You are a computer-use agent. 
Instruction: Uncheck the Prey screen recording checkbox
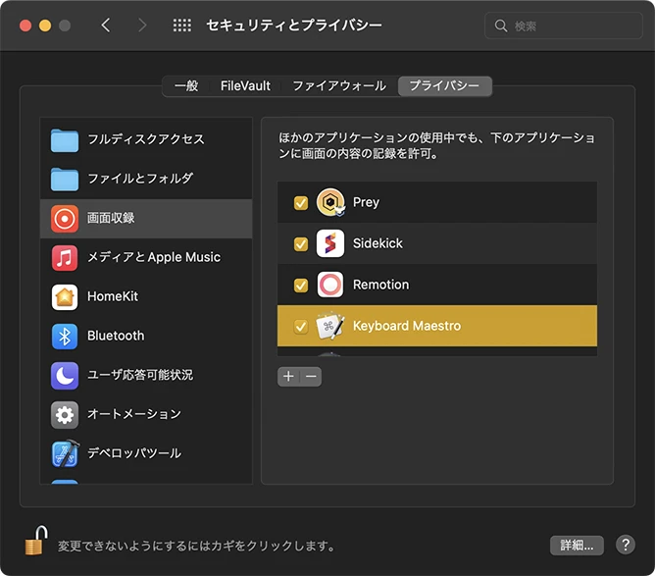click(301, 203)
